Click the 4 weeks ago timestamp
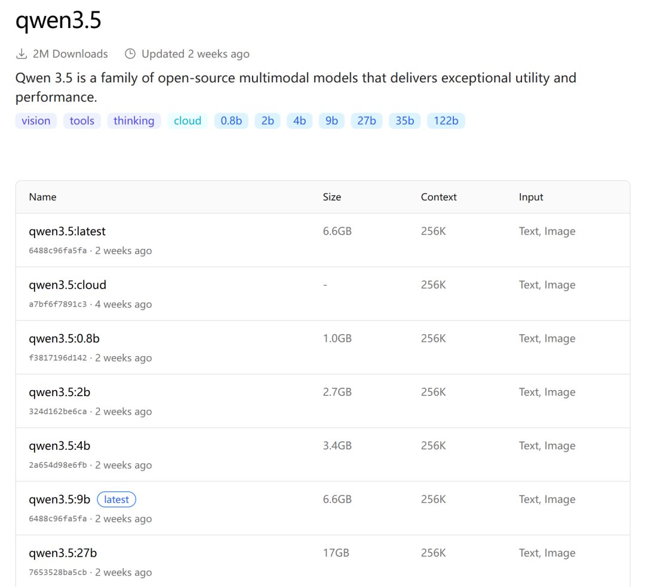This screenshot has width=645, height=587. (124, 304)
